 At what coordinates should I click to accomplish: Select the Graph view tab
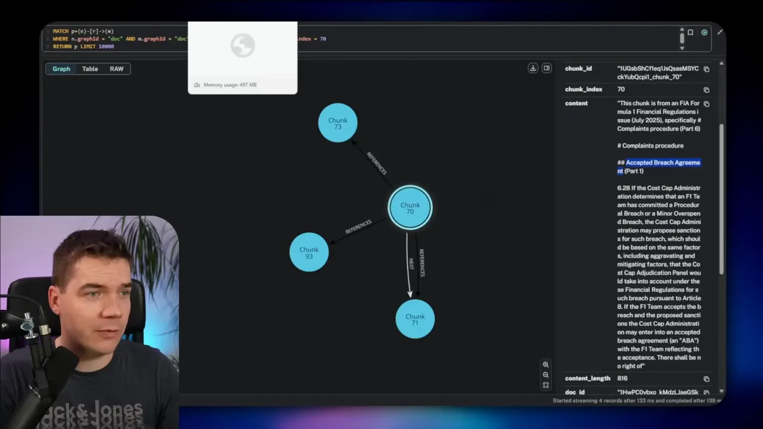(61, 69)
